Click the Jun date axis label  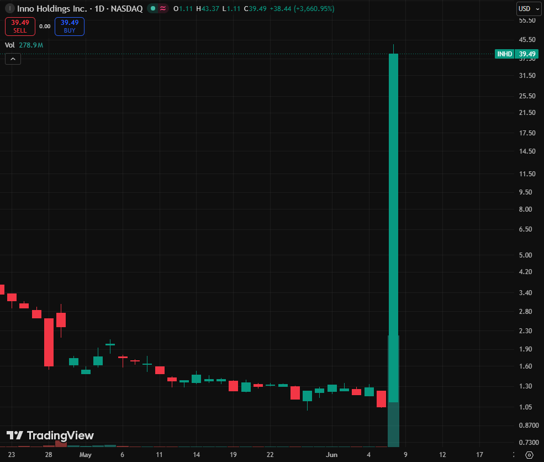332,455
